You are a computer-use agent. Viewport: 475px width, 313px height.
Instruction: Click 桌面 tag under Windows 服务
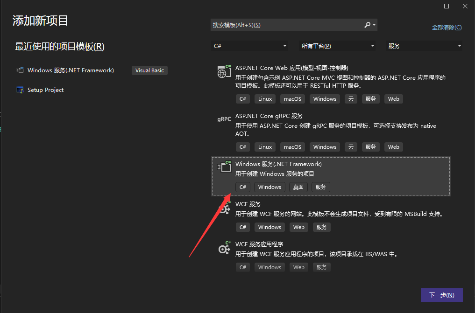pyautogui.click(x=298, y=187)
